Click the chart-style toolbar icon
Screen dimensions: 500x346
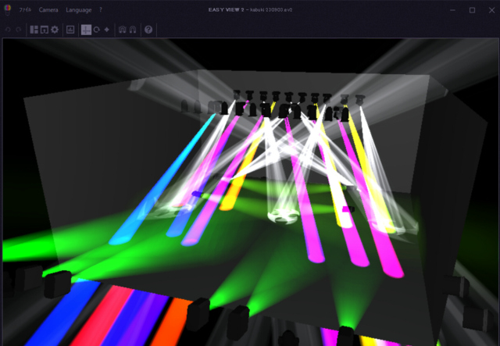click(70, 30)
